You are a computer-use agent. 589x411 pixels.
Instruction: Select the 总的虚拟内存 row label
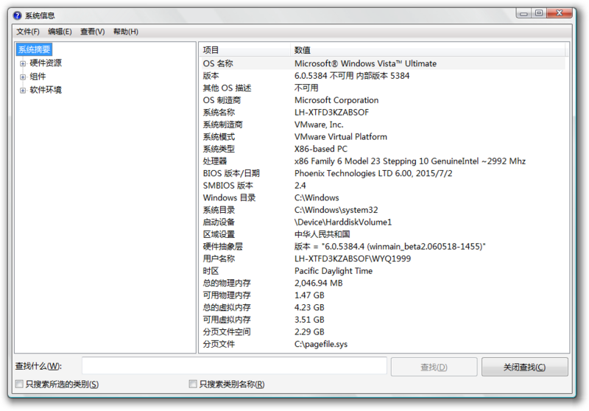pyautogui.click(x=227, y=307)
